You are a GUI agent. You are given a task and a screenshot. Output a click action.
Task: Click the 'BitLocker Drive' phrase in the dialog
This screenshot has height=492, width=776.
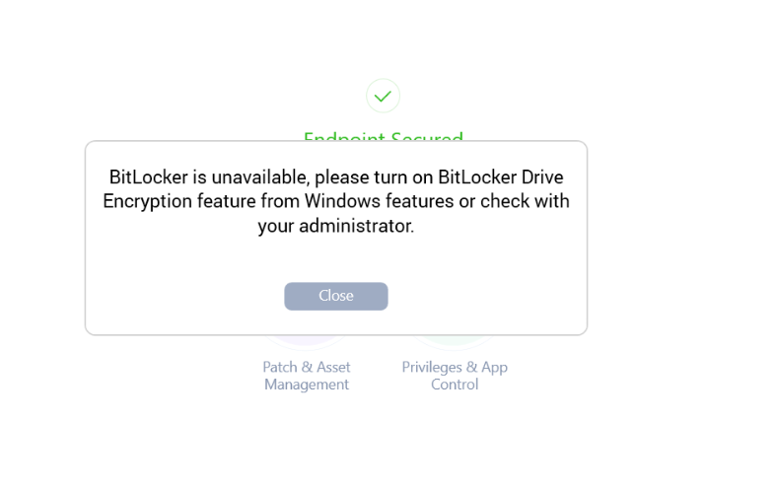click(500, 176)
